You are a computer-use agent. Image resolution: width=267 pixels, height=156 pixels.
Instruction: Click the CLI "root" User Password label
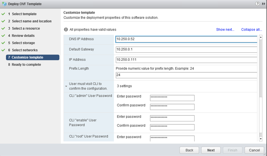click(x=88, y=136)
